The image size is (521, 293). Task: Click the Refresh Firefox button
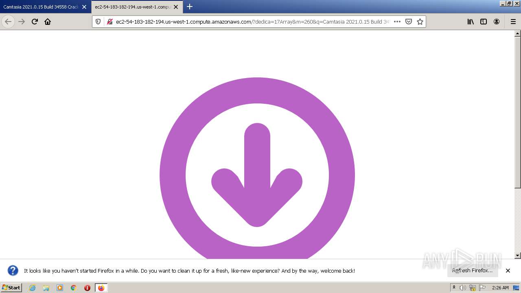pyautogui.click(x=472, y=270)
